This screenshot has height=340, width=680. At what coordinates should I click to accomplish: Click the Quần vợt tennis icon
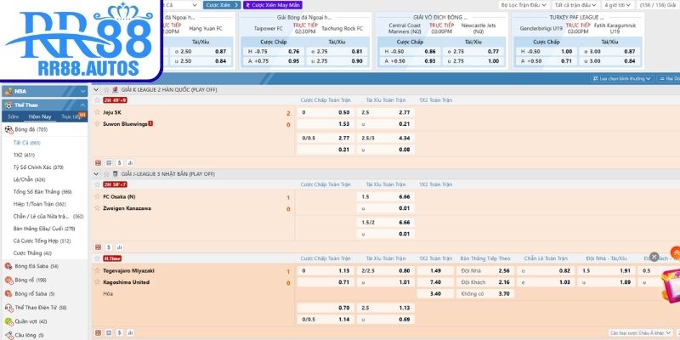pos(8,320)
